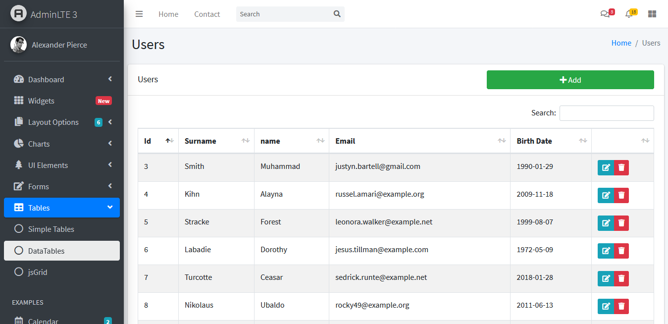Delete the user Kihn row
The width and height of the screenshot is (668, 324).
(x=621, y=195)
